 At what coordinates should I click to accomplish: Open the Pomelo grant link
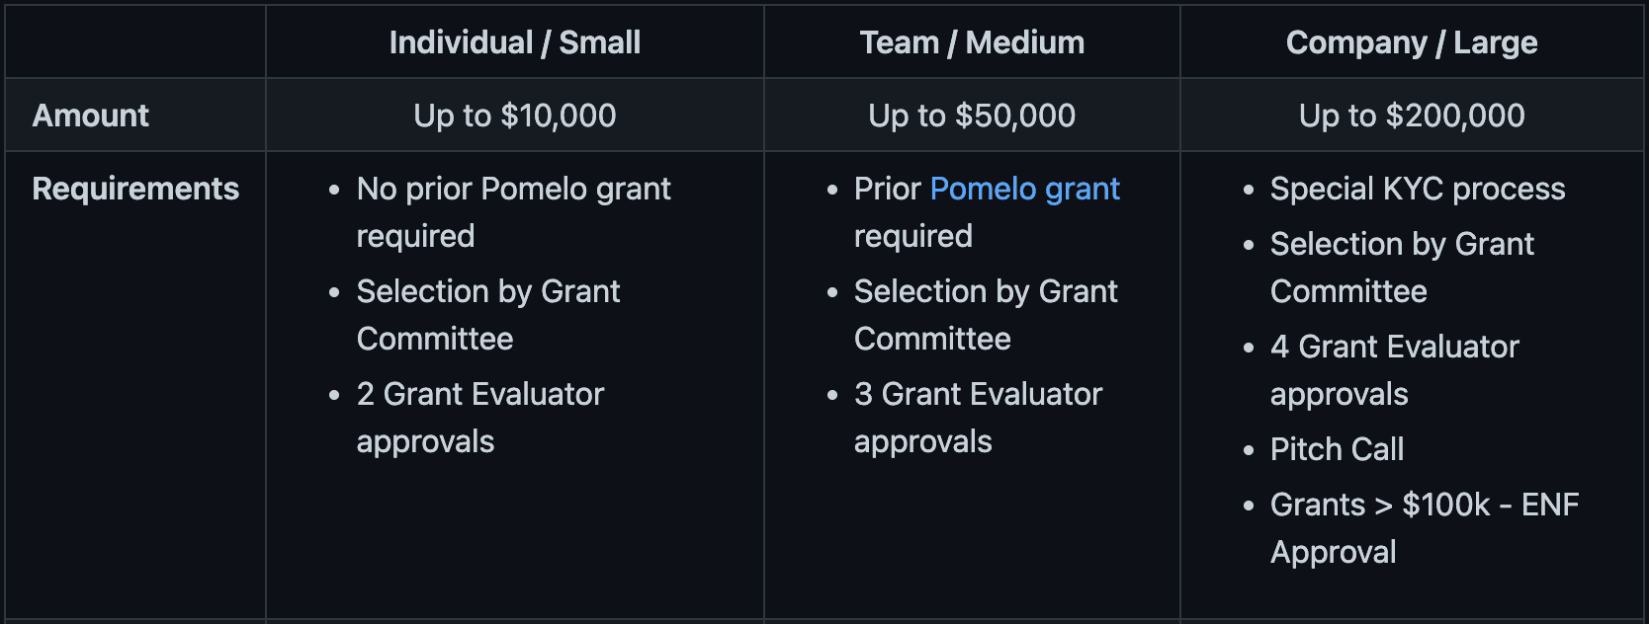click(x=1024, y=189)
